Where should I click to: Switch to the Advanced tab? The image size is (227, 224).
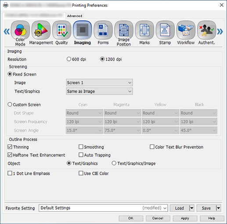[75, 16]
